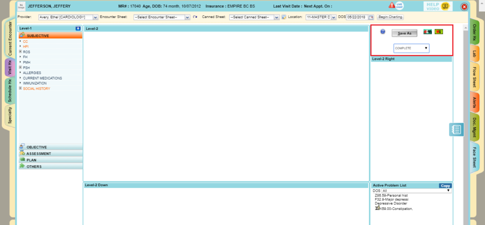Click the blue question mark help icon
485x225 pixels.
coord(383,31)
